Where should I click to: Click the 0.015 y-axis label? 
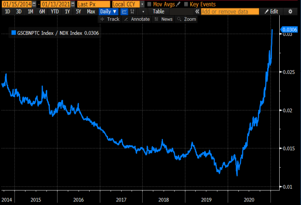pos(289,149)
